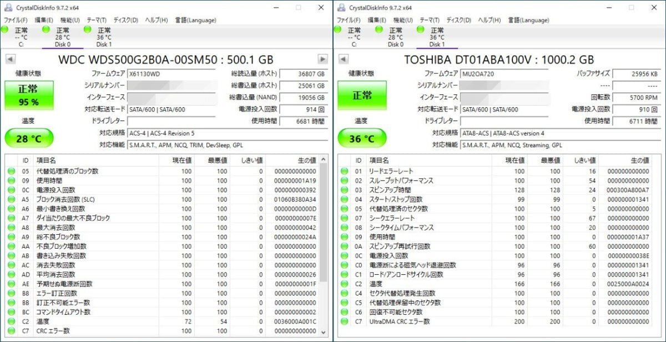Click status dot for シークエラーレート row

tap(344, 218)
